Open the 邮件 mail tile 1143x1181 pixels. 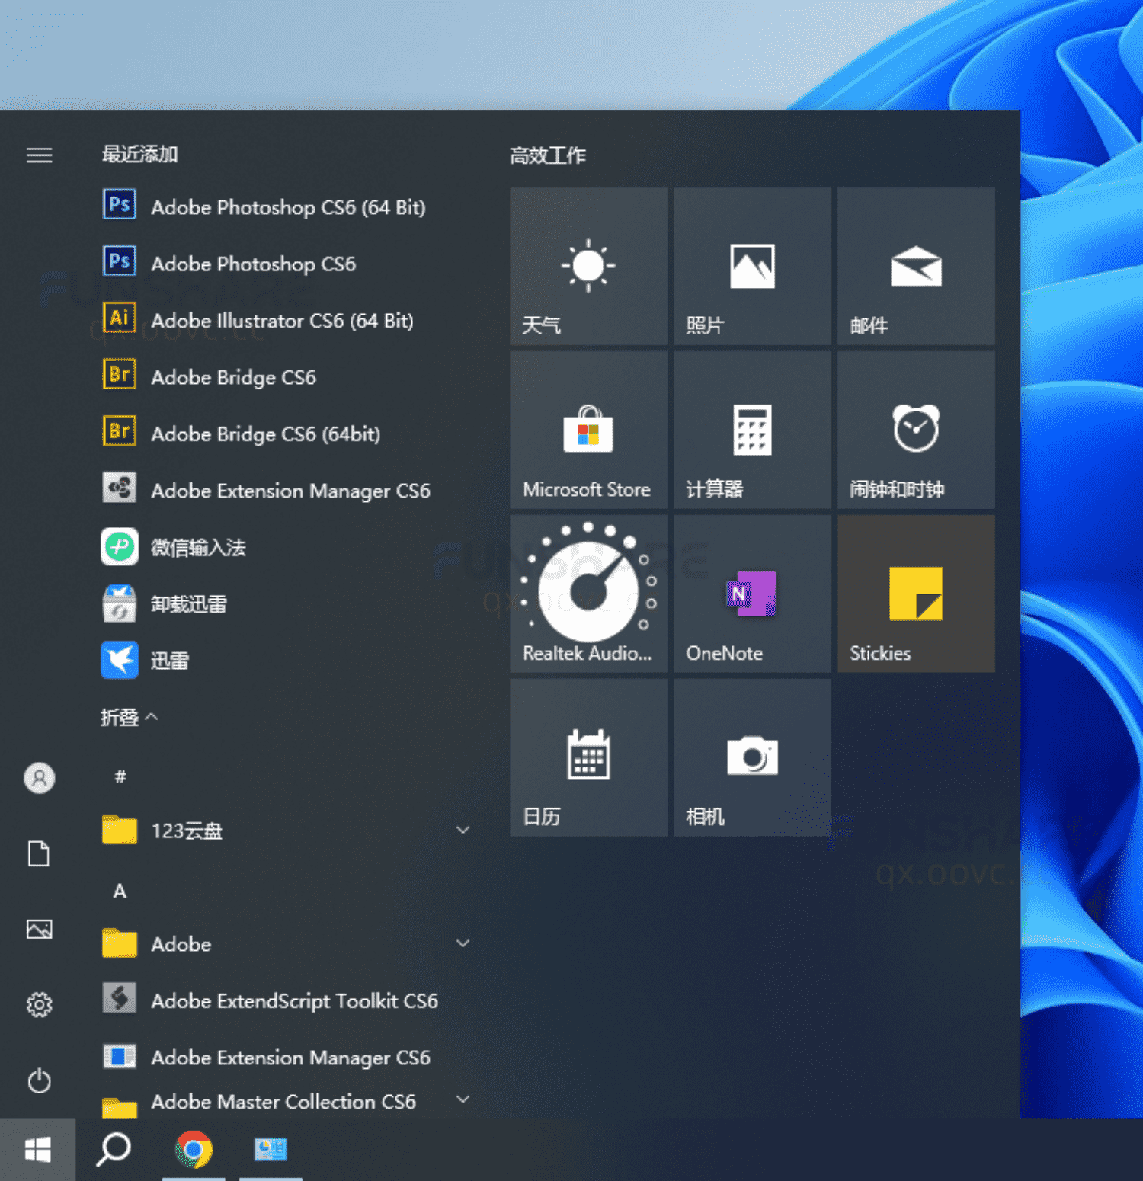917,266
